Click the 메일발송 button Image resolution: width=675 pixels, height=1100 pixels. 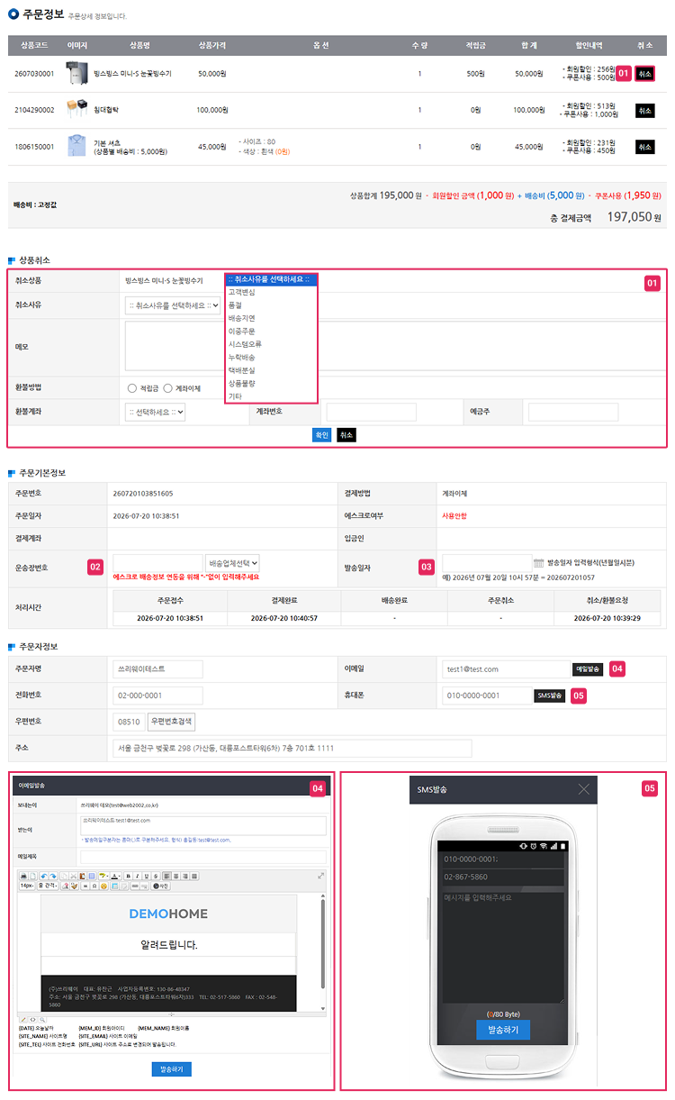tap(588, 669)
